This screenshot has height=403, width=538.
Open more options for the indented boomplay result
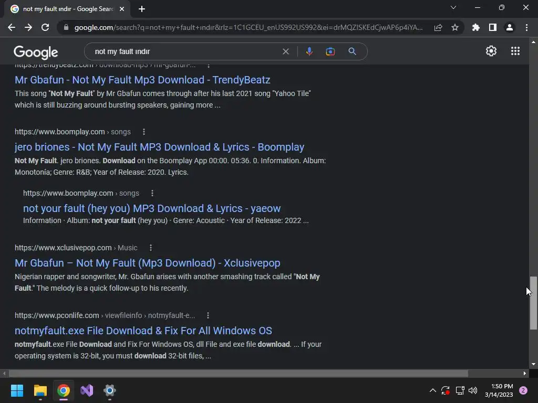point(152,193)
